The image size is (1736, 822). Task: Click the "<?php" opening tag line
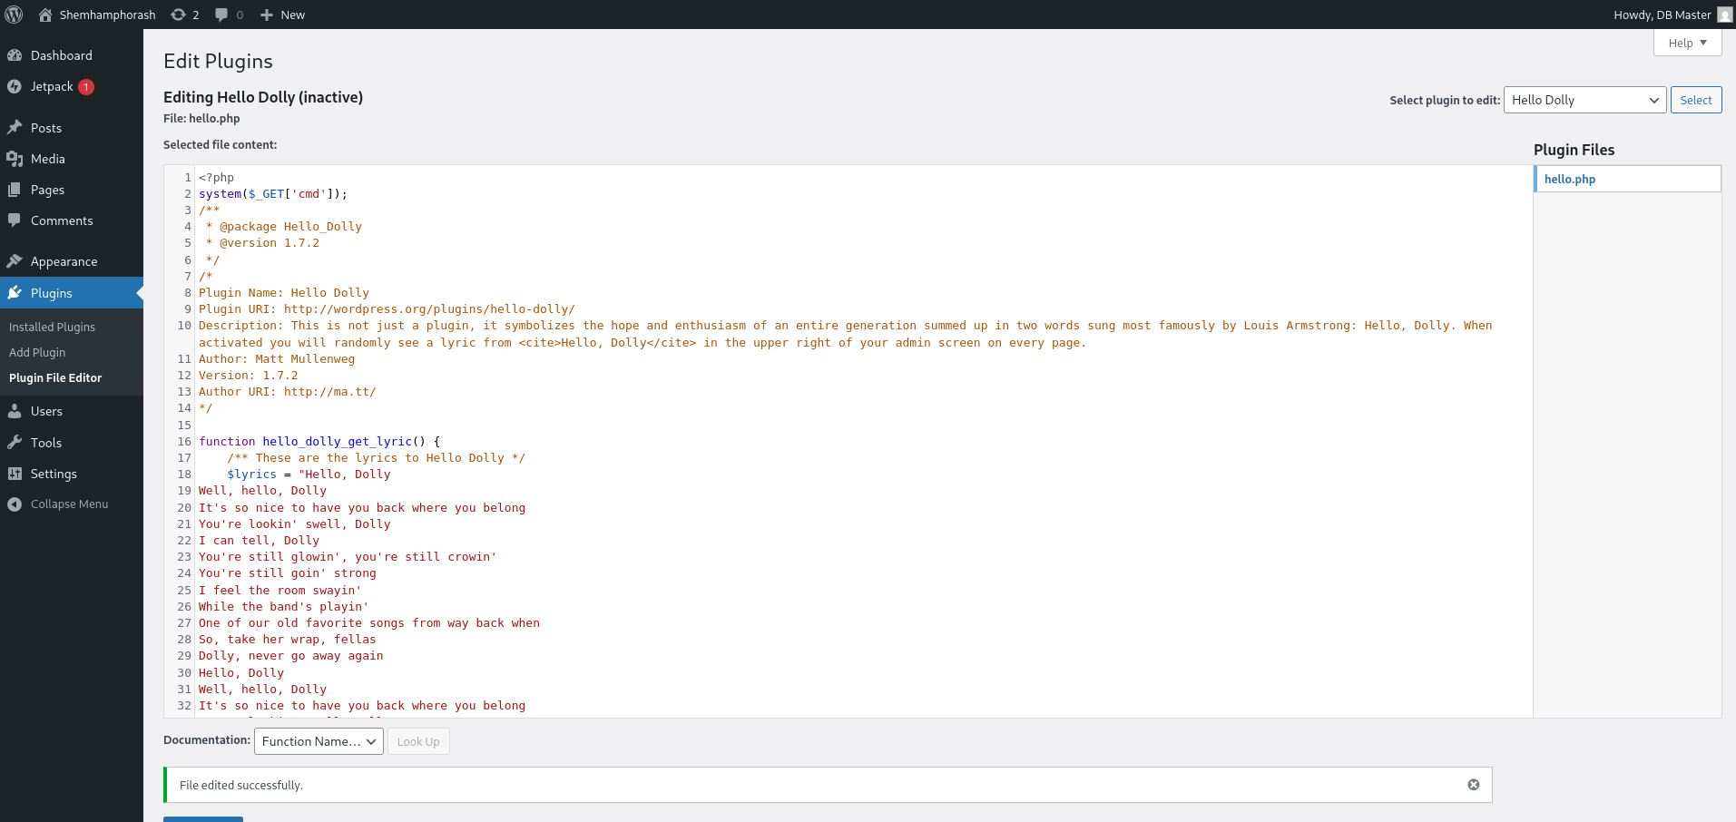click(216, 177)
